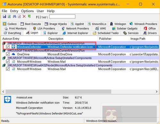Click the registry icon beside Wow6432Node key
The image size is (160, 124).
(4, 65)
